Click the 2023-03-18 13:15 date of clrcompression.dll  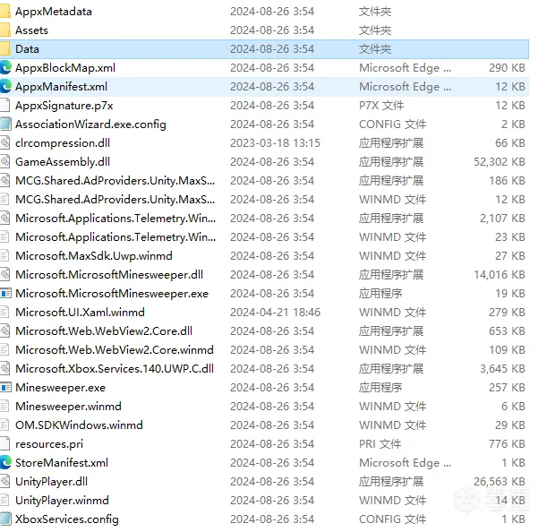275,143
